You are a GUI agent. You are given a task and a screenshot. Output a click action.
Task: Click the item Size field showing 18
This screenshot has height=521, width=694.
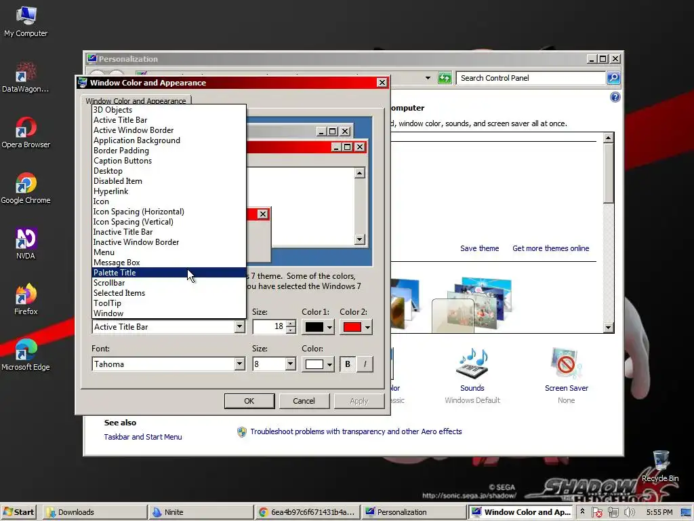coord(269,327)
